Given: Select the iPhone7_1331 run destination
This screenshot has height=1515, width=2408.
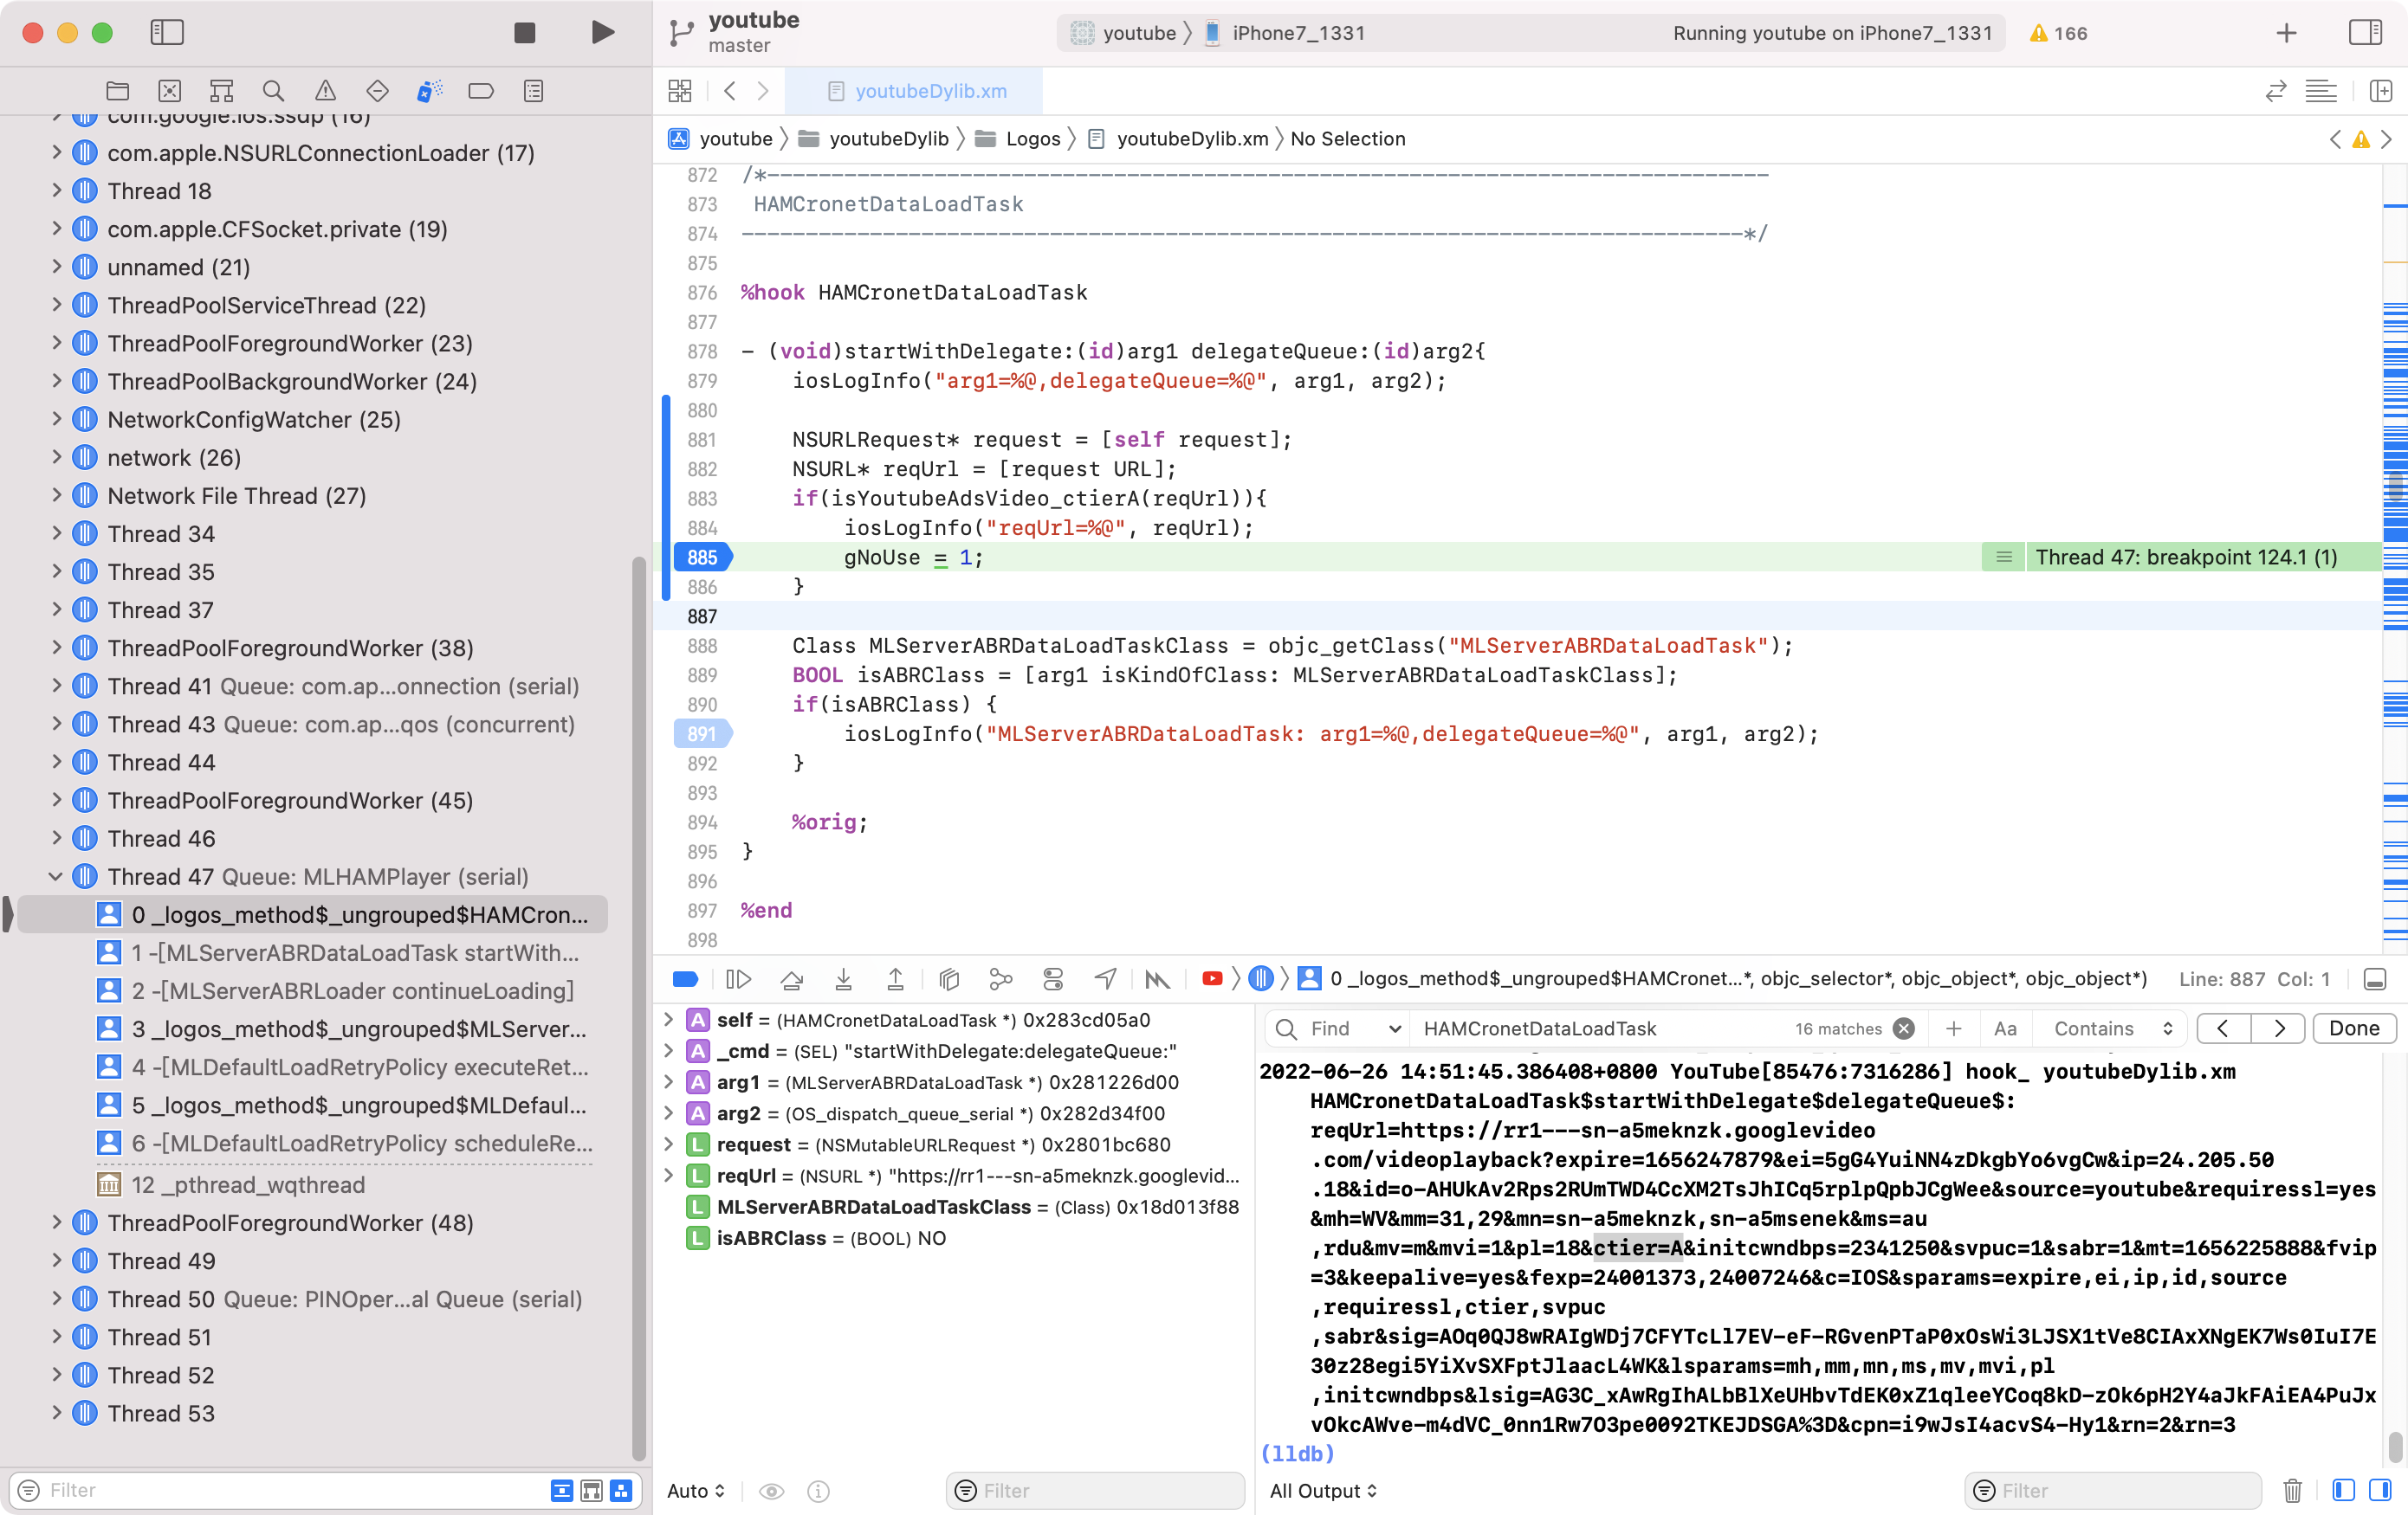Looking at the screenshot, I should (1284, 33).
